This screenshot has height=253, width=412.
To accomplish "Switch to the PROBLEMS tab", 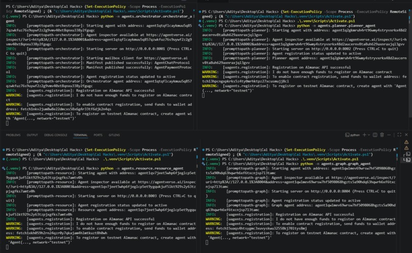I will pyautogui.click(x=13, y=135).
